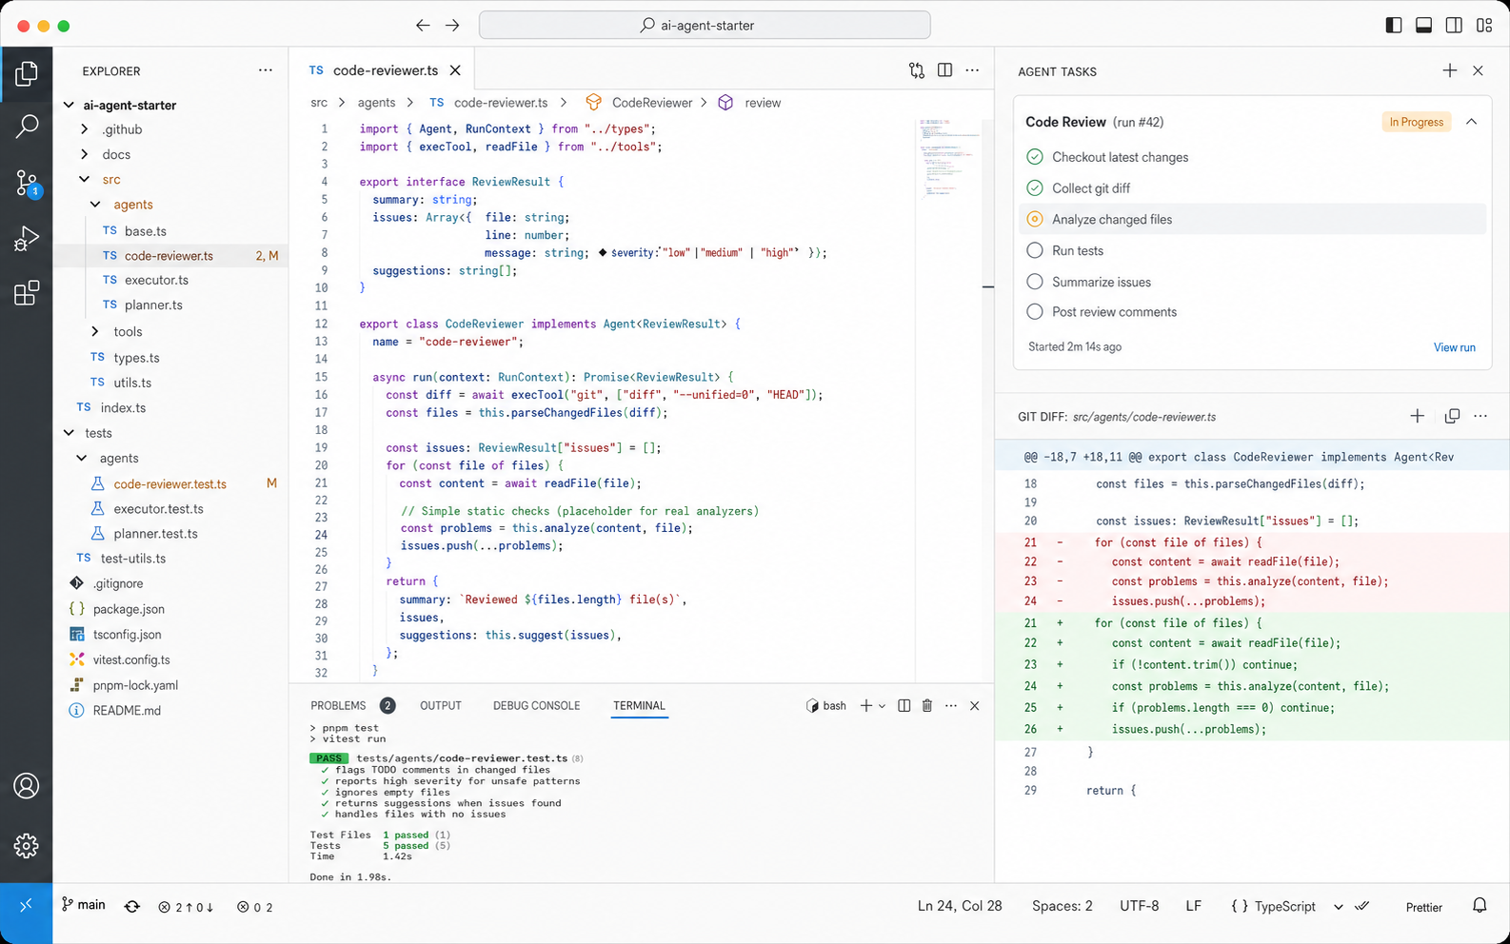The width and height of the screenshot is (1510, 944).
Task: Add new item in Git Diff header
Action: click(x=1417, y=416)
